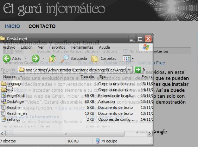Click '7 objetos' in the status bar
198x147 pixels.
click(x=8, y=141)
